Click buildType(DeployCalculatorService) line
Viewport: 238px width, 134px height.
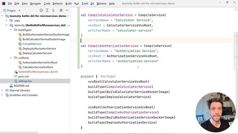[120, 97]
